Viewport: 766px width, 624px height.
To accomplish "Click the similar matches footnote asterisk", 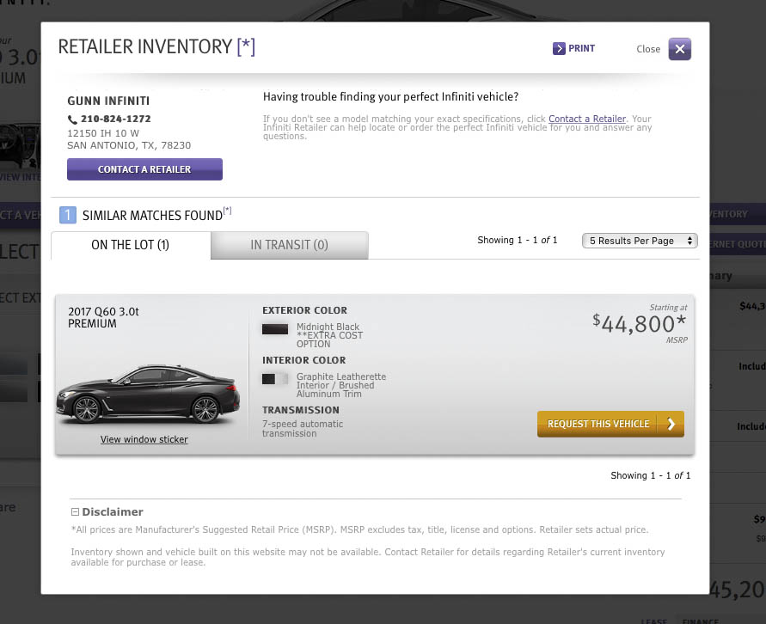I will pos(227,211).
